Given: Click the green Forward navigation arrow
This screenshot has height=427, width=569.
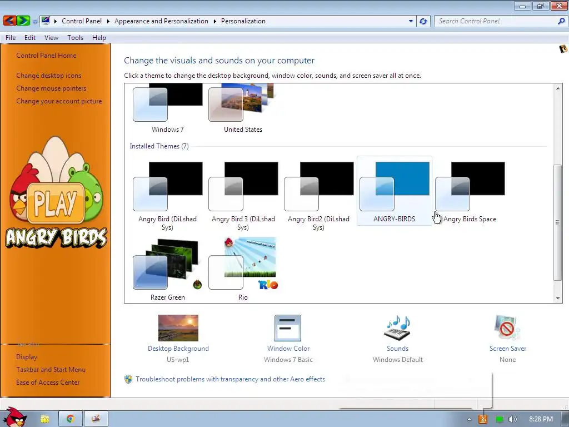Looking at the screenshot, I should pos(23,21).
